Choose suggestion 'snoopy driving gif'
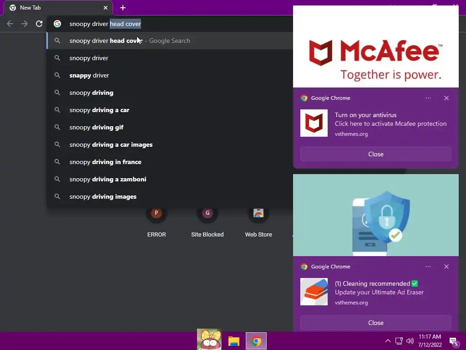 (x=170, y=127)
